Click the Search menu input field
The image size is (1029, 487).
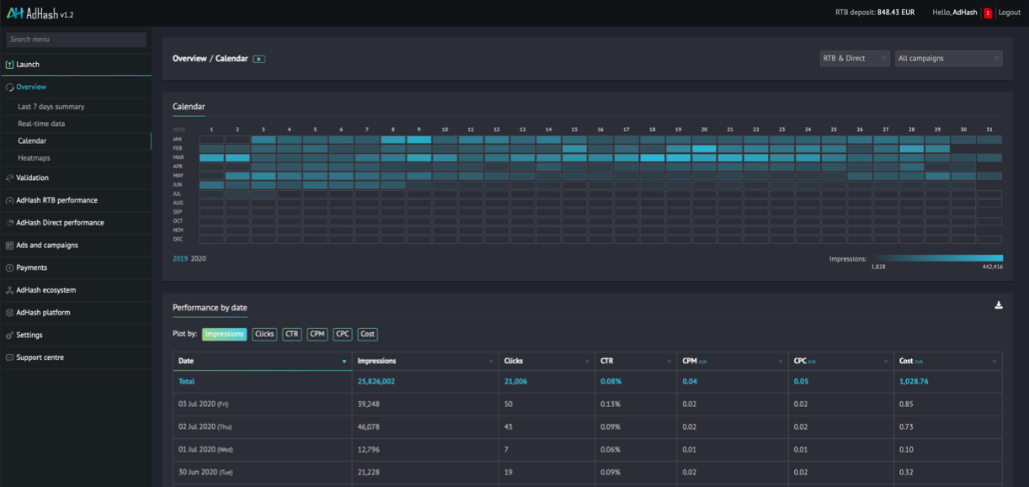76,40
